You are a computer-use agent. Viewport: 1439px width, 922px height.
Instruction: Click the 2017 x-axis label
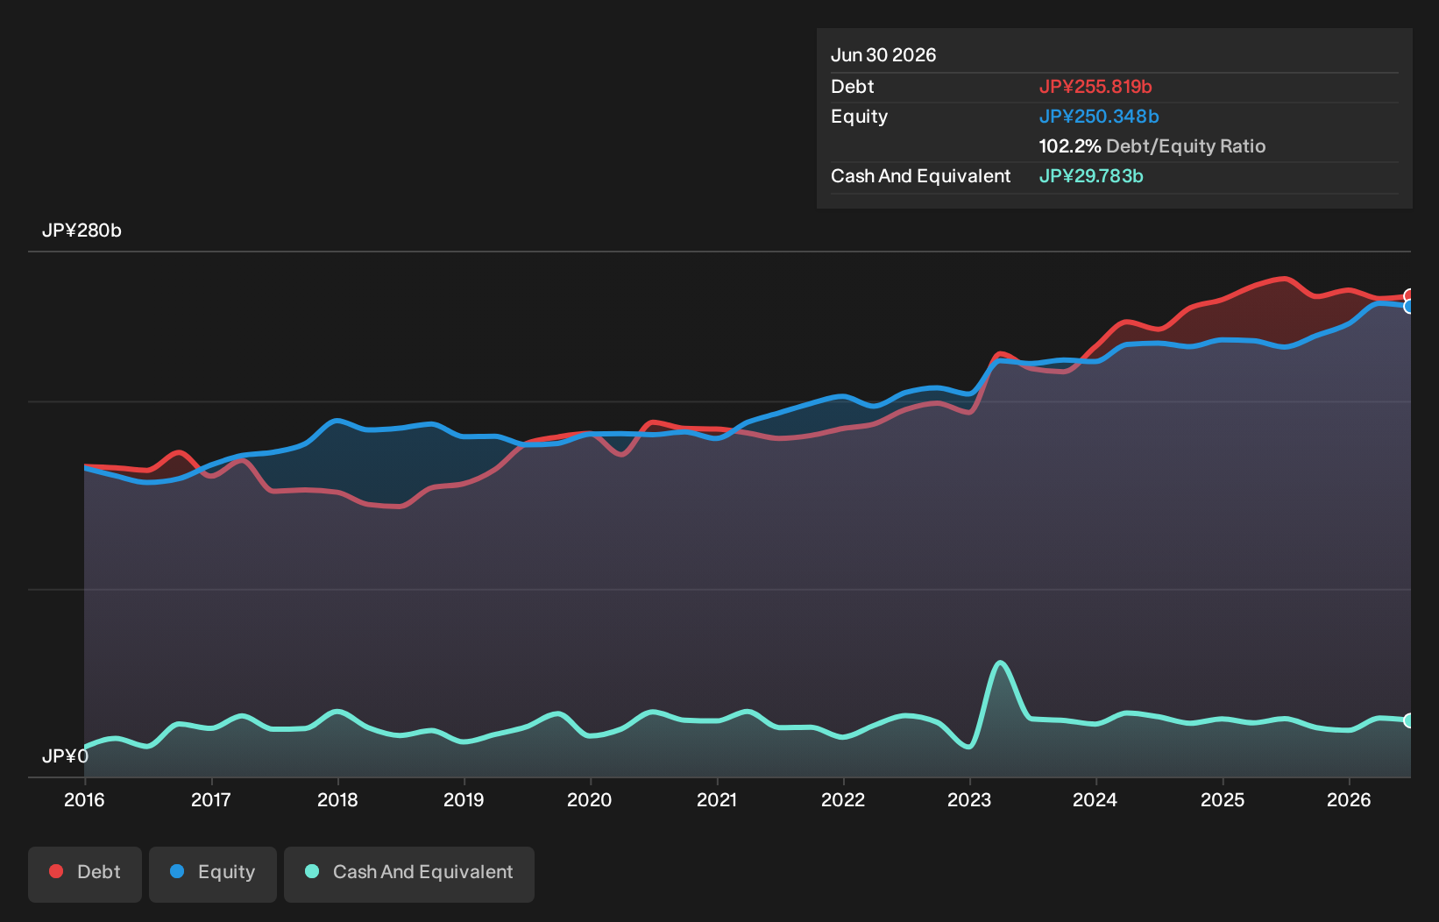pos(211,799)
